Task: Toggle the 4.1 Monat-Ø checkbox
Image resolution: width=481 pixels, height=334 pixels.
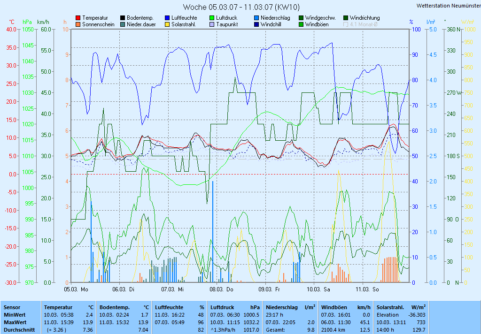Action: (346, 24)
